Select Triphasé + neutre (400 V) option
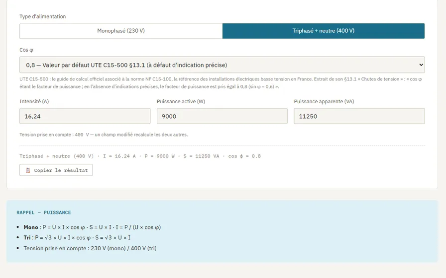The width and height of the screenshot is (446, 278). click(x=324, y=31)
